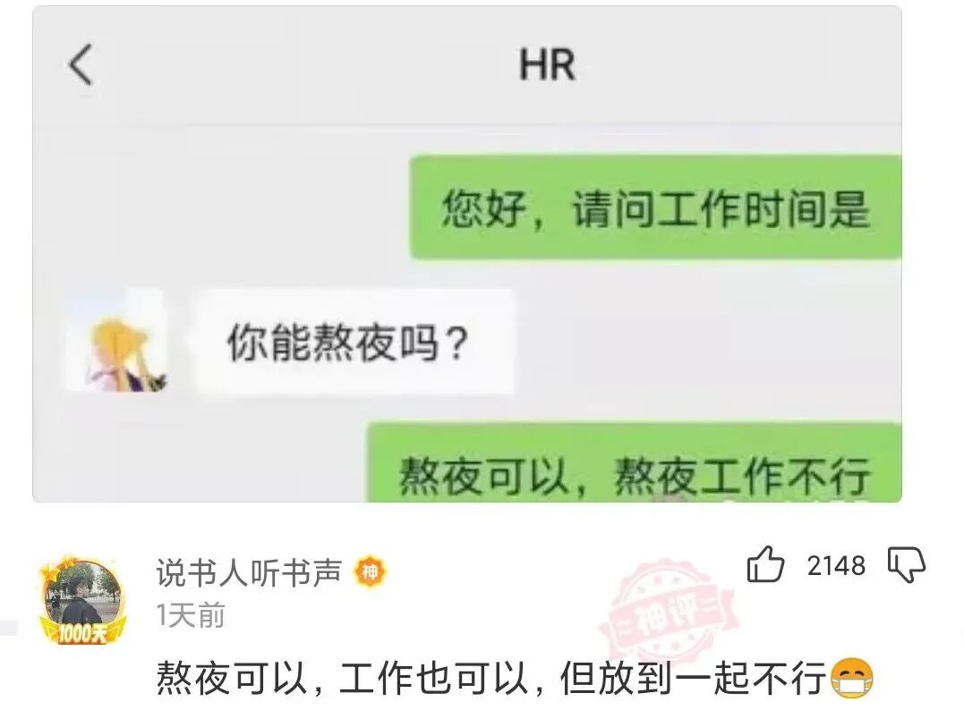
Task: Click the HR chat title
Action: coord(547,64)
